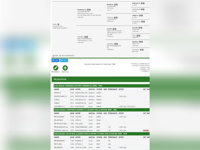Share via Facebook Teilen button

55,60
